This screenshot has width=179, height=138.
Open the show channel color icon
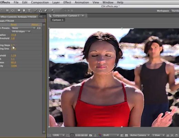tap(100, 135)
